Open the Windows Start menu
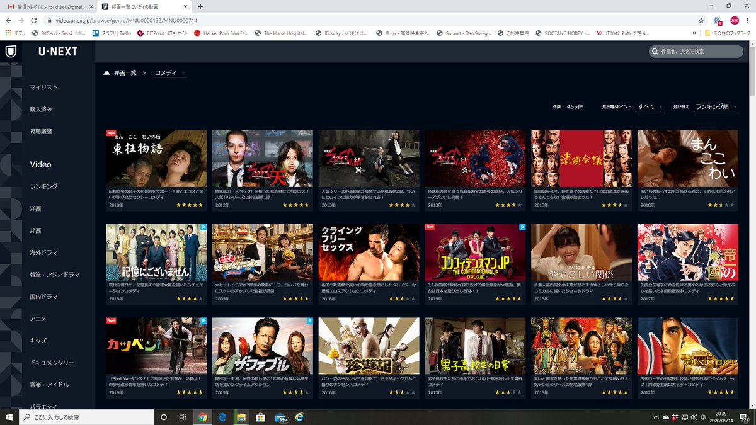756x425 pixels. (9, 417)
